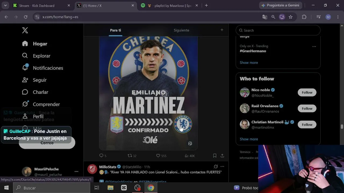
Task: Open a new browser tab
Action: pos(206,5)
